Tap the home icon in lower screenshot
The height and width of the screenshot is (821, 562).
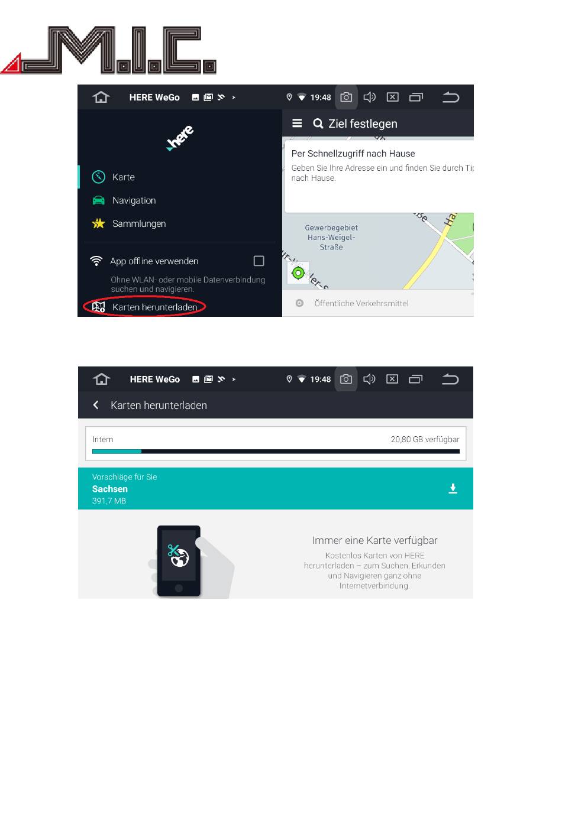pyautogui.click(x=102, y=379)
